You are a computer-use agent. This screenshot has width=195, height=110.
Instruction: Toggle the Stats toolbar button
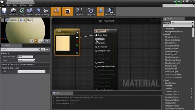(100, 12)
